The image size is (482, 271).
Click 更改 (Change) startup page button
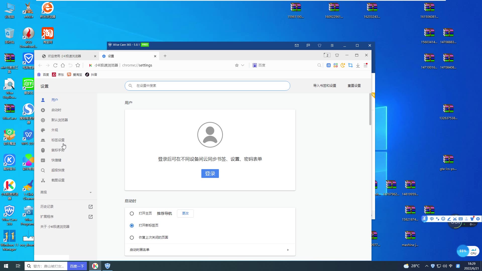[x=185, y=213]
